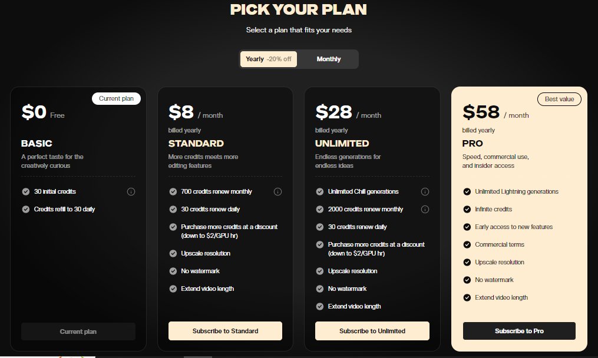The image size is (598, 358).
Task: Click the -20% off label
Action: (279, 59)
